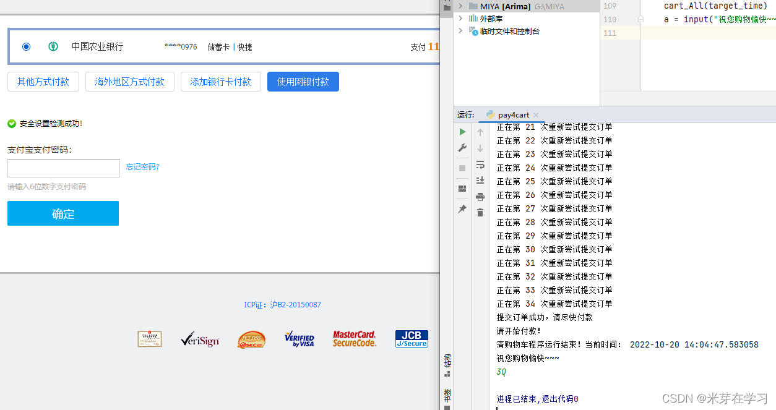This screenshot has width=776, height=410.
Task: Click fold marker beside line 110
Action: [x=640, y=20]
